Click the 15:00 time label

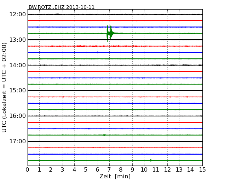coord(18,91)
